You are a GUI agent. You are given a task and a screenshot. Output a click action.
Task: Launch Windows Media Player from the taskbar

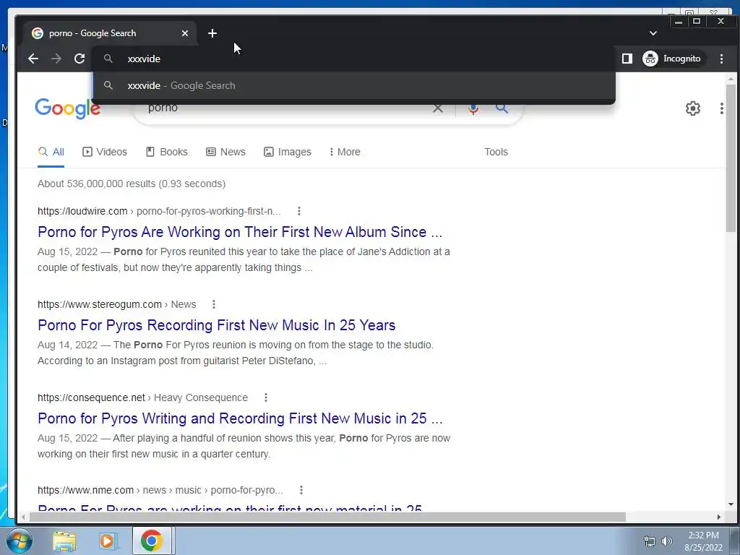(x=107, y=541)
